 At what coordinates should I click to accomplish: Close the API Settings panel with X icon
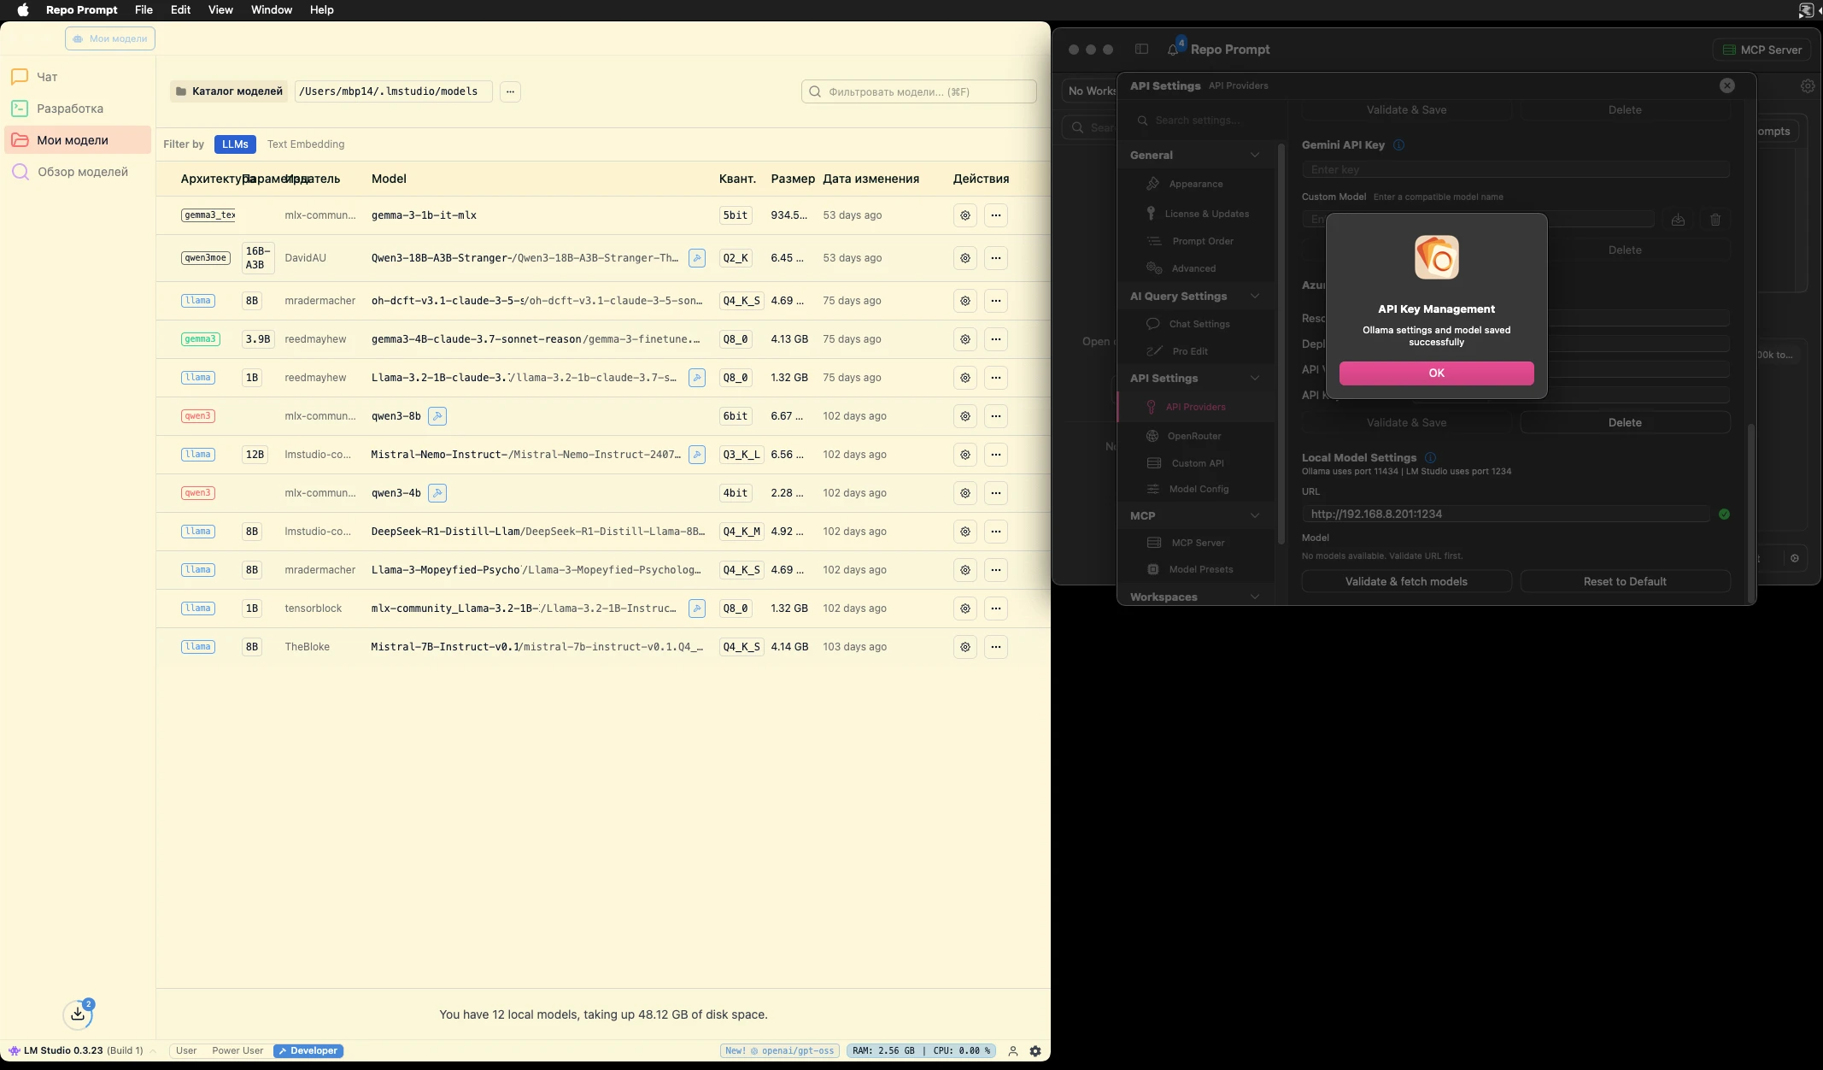point(1727,85)
